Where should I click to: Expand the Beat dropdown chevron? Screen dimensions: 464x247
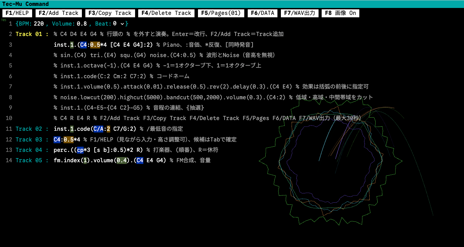pos(122,24)
